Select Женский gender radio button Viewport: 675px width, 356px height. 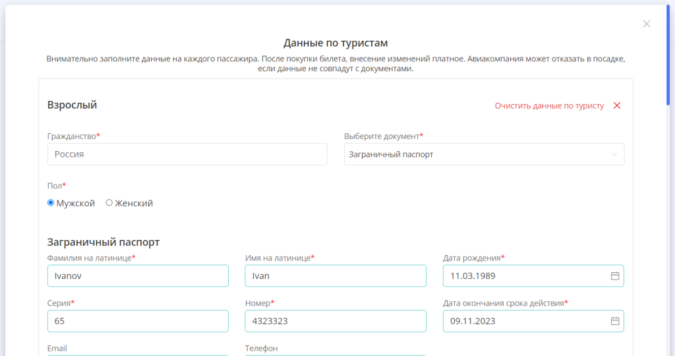click(109, 203)
